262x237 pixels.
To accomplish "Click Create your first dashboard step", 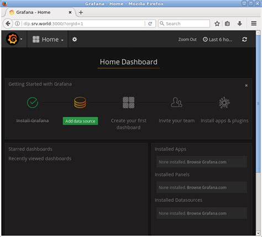I will click(x=128, y=124).
